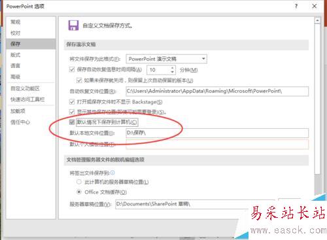The width and height of the screenshot is (327, 240).
Task: Increase the autosave interval with up arrow
Action: tap(172, 68)
